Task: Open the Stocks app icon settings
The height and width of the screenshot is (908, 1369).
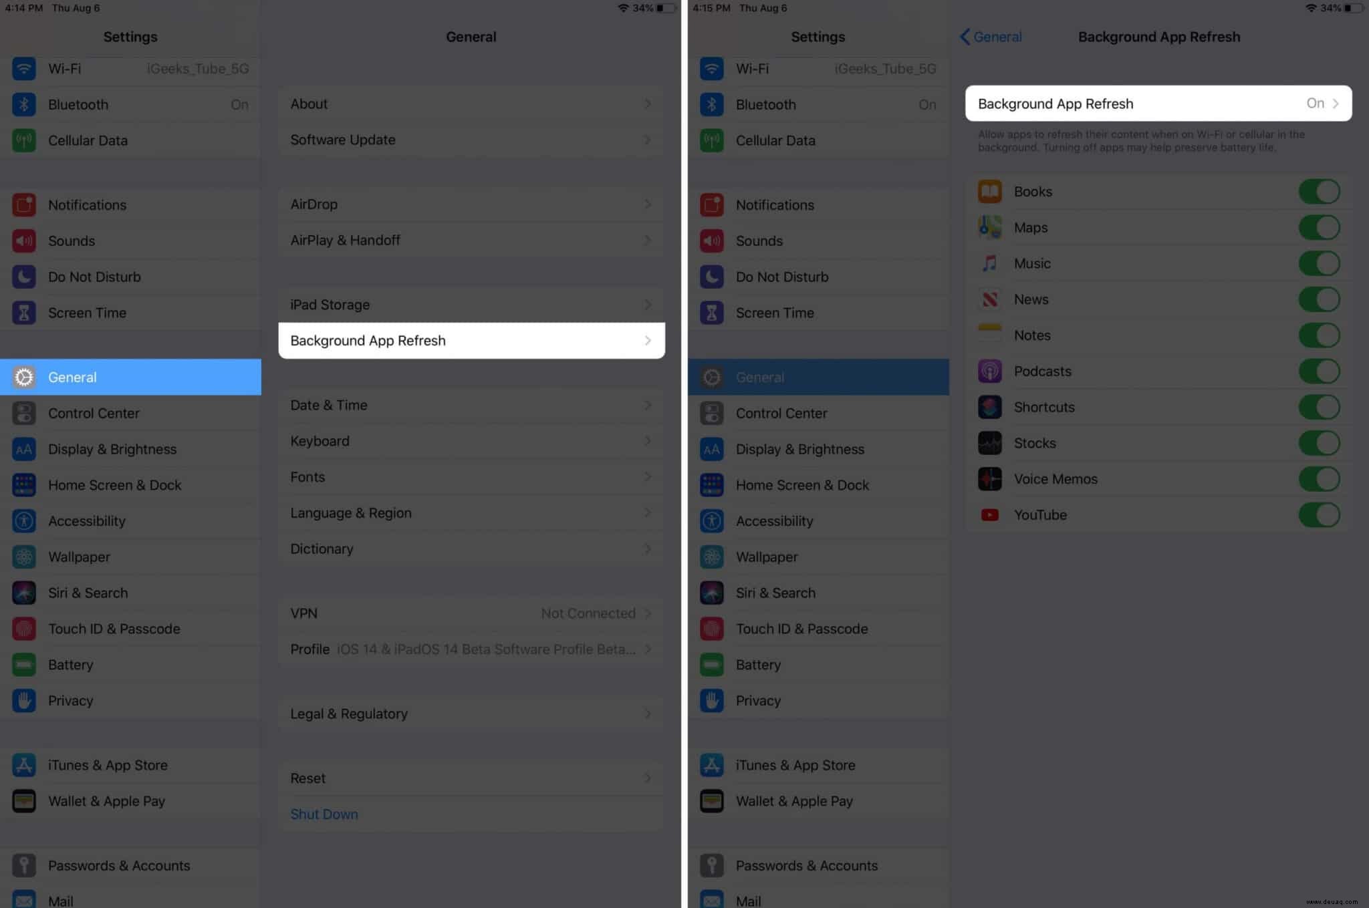Action: [990, 443]
